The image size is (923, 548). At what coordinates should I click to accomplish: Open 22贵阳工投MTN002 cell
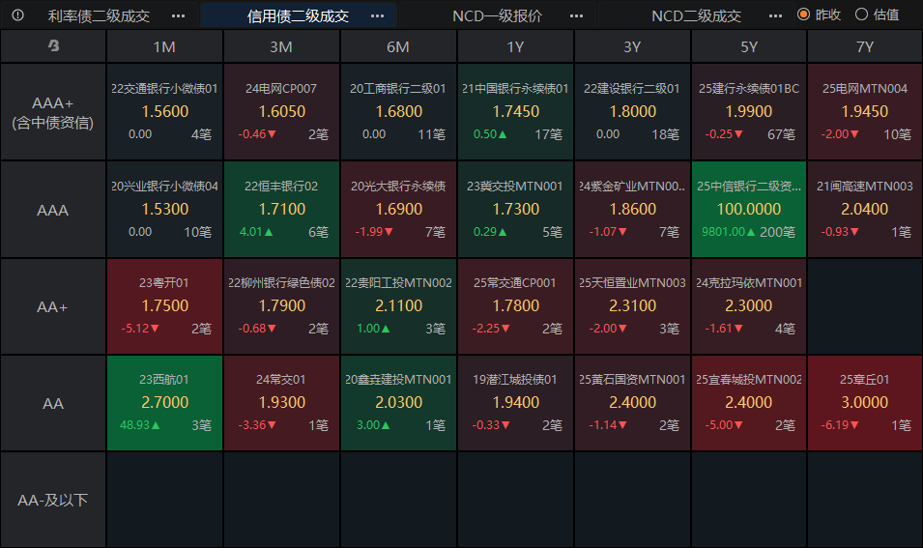coord(398,306)
